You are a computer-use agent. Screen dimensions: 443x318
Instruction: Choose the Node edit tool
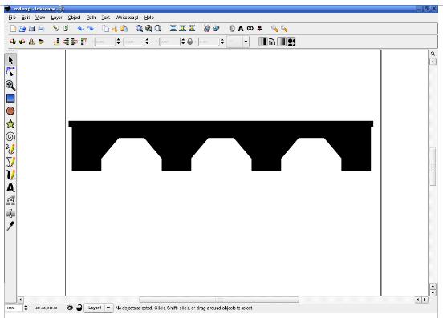click(10, 72)
